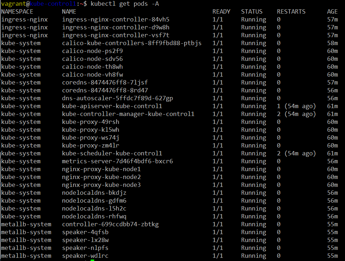Click the 58m age of calico-kube-controllers
This screenshot has height=261, width=345.
(x=332, y=43)
